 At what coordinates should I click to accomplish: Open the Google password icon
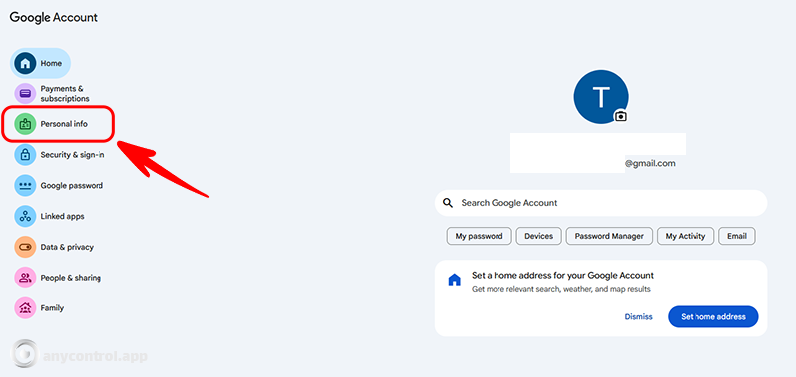pos(25,186)
